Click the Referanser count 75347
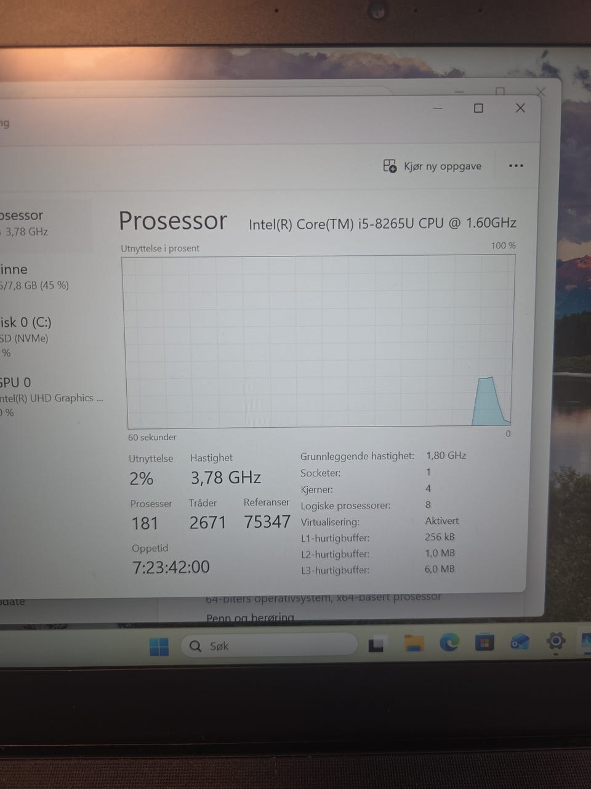This screenshot has height=789, width=591. (x=267, y=521)
